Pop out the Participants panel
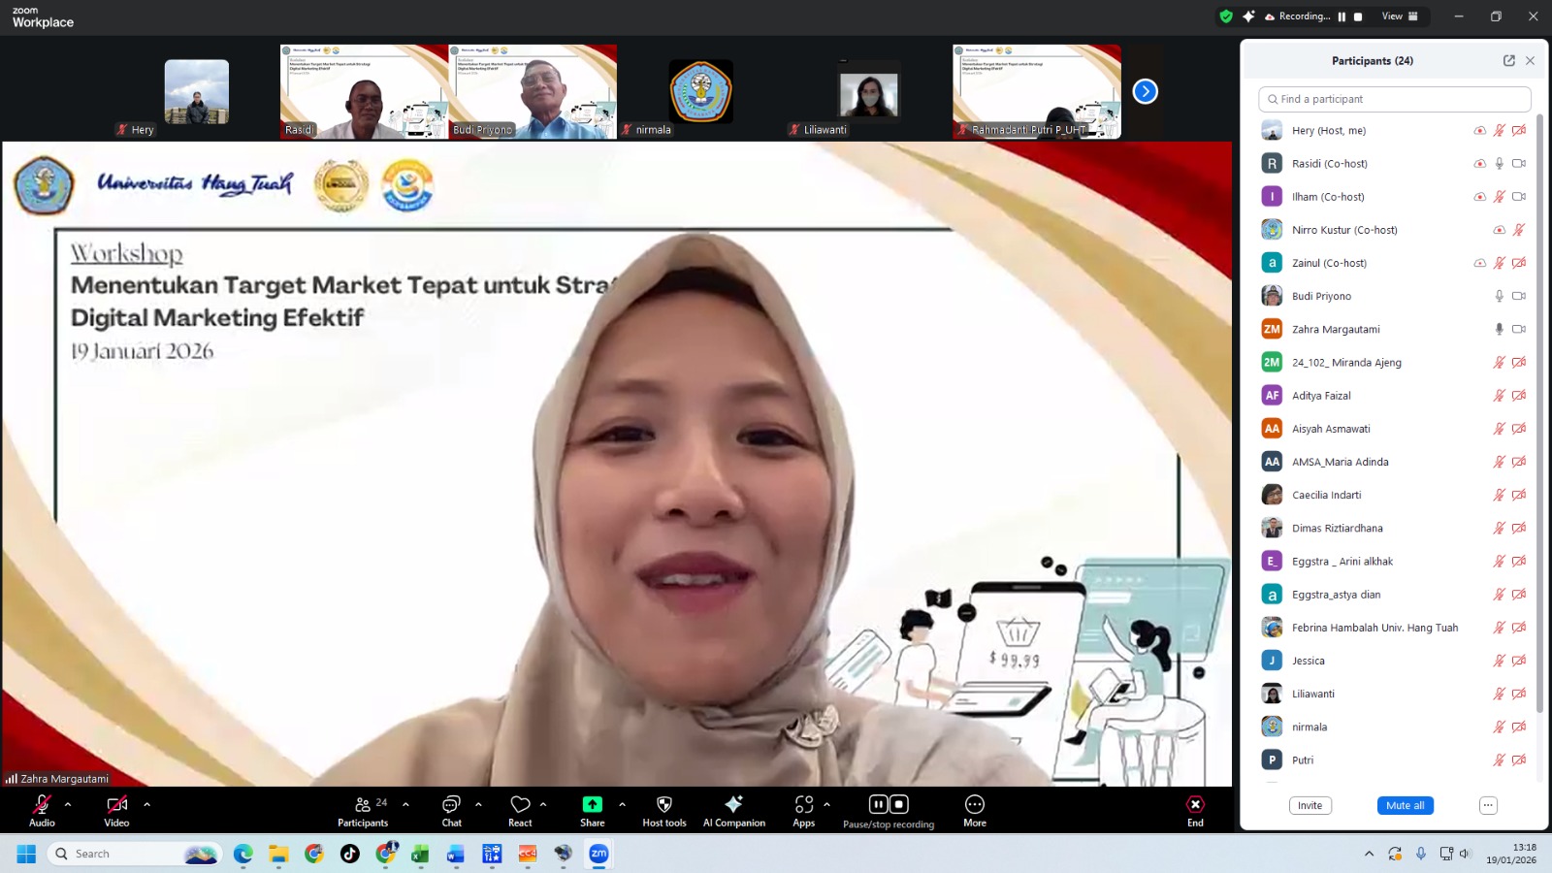1552x873 pixels. (x=1508, y=60)
